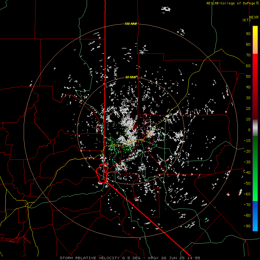
Task: Click the -90 value on velocity scale
Action: pyautogui.click(x=247, y=226)
